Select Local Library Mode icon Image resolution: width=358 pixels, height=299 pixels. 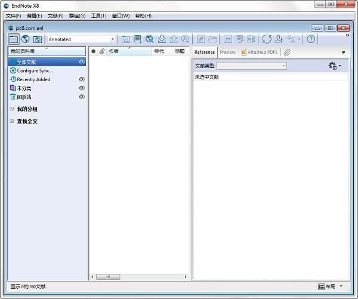coord(14,39)
